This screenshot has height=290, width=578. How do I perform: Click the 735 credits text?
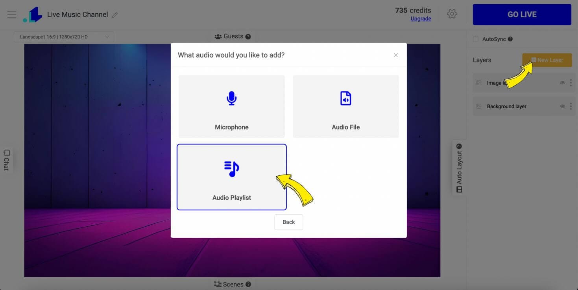pos(413,10)
